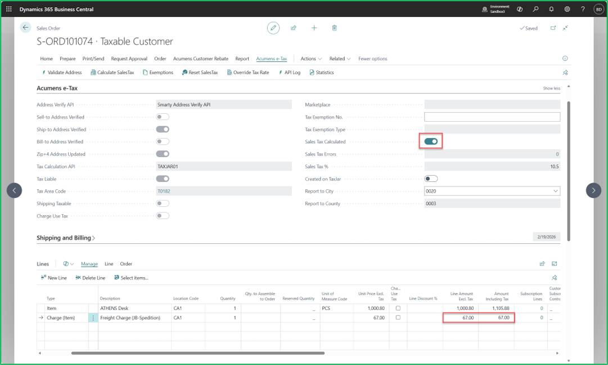
Task: Click the delete trash icon at top
Action: (334, 28)
